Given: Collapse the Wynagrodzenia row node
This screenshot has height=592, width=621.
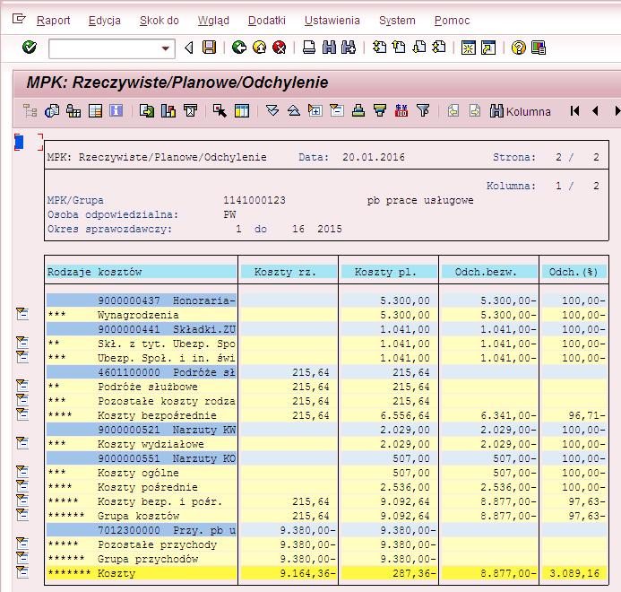Looking at the screenshot, I should pyautogui.click(x=22, y=314).
